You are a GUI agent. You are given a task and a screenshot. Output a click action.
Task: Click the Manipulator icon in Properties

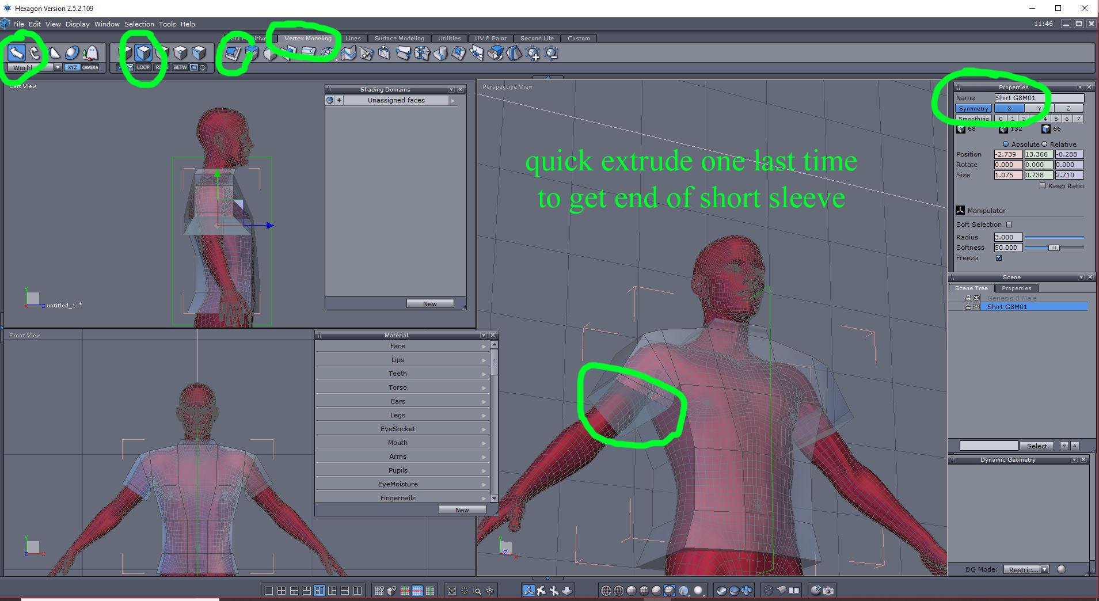pos(960,211)
